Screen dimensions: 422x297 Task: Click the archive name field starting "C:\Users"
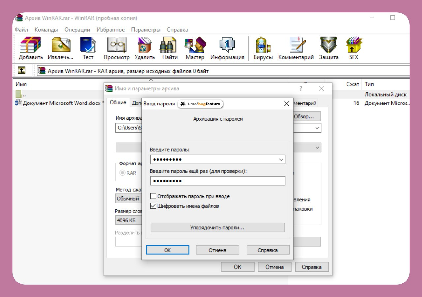pyautogui.click(x=129, y=128)
